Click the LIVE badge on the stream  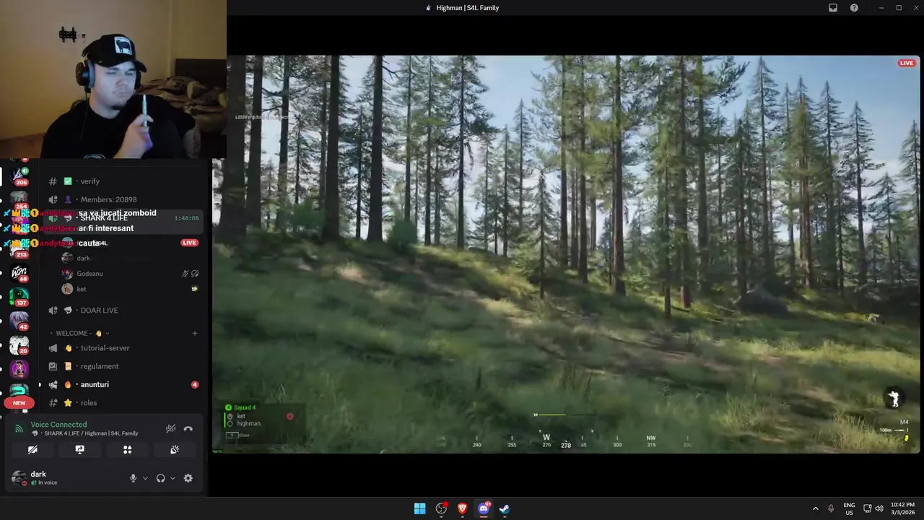click(907, 64)
